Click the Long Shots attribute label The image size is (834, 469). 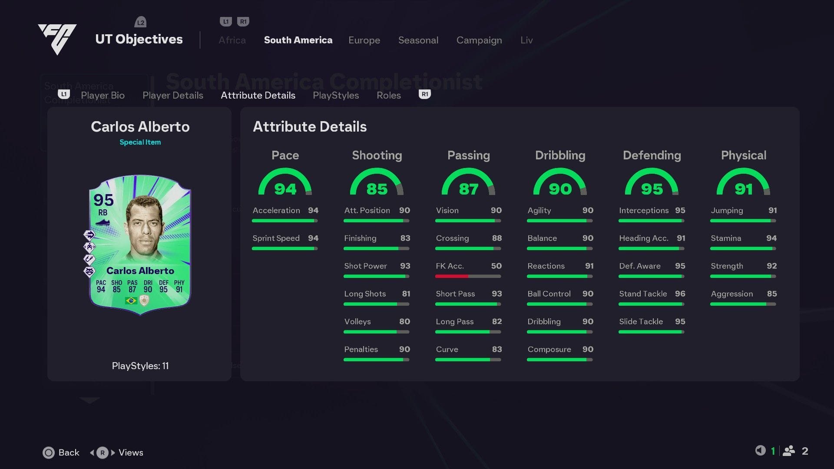click(x=365, y=294)
